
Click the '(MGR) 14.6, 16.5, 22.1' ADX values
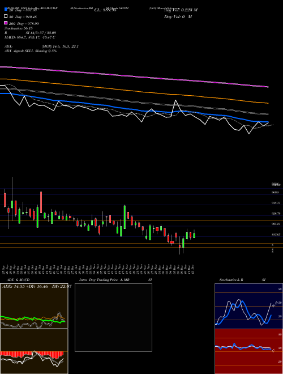(60, 46)
